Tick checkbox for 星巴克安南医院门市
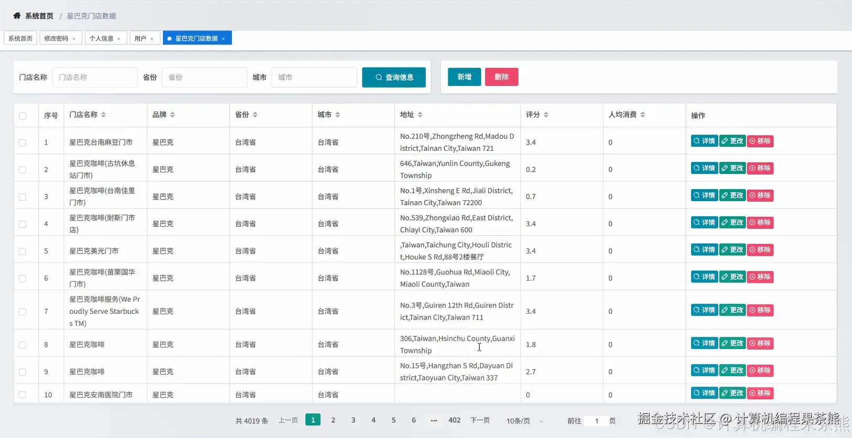This screenshot has width=852, height=438. tap(23, 395)
